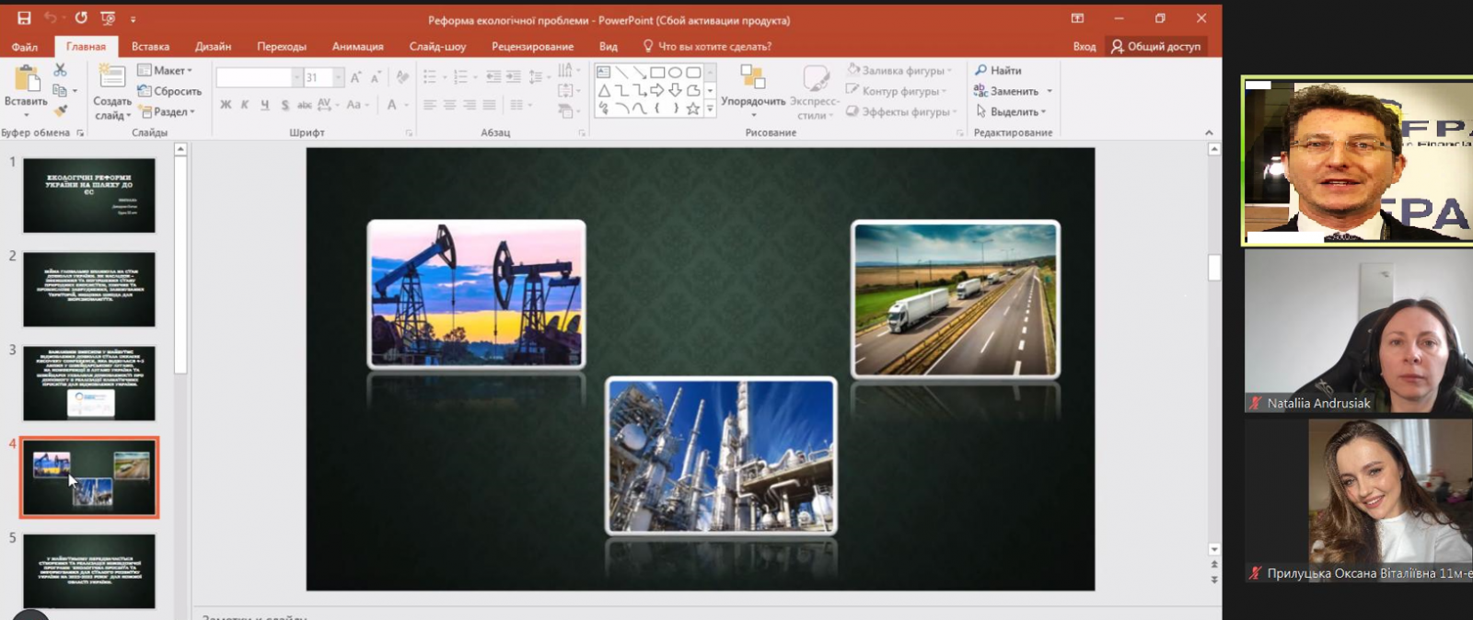Expand the font size combo box
The width and height of the screenshot is (1473, 620).
click(x=339, y=77)
